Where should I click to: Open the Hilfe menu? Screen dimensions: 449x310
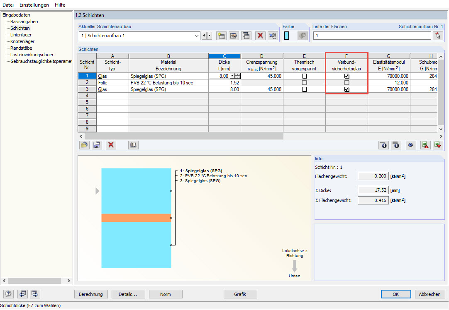pos(60,5)
